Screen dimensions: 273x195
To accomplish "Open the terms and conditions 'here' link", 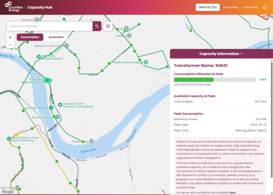I will (x=232, y=193).
